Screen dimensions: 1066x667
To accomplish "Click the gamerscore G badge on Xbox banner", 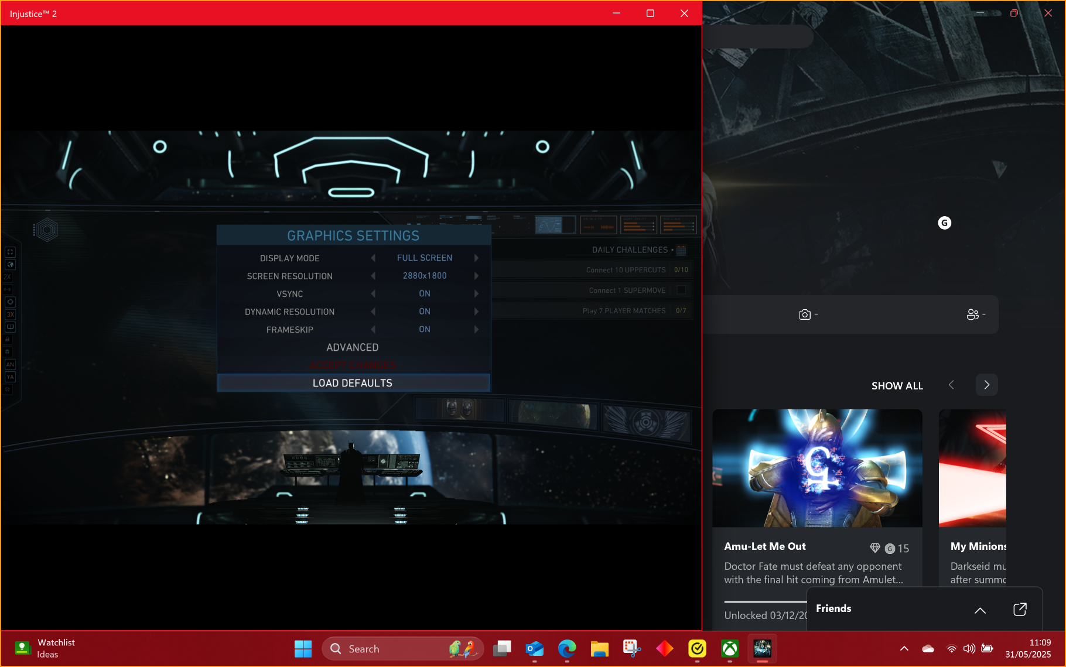I will [944, 223].
